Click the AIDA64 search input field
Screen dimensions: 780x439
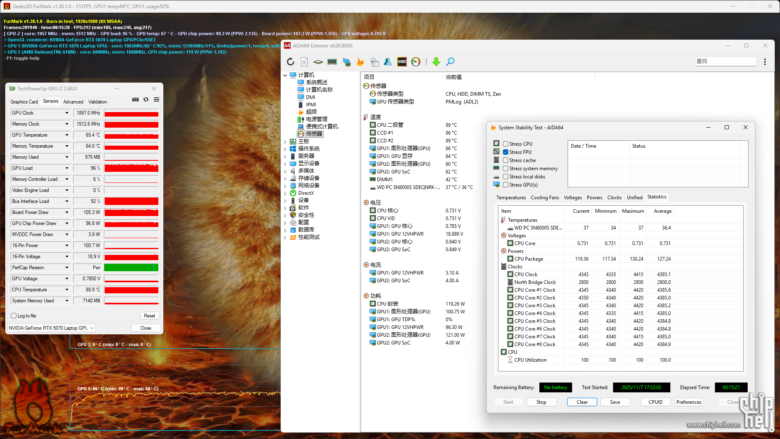[725, 61]
